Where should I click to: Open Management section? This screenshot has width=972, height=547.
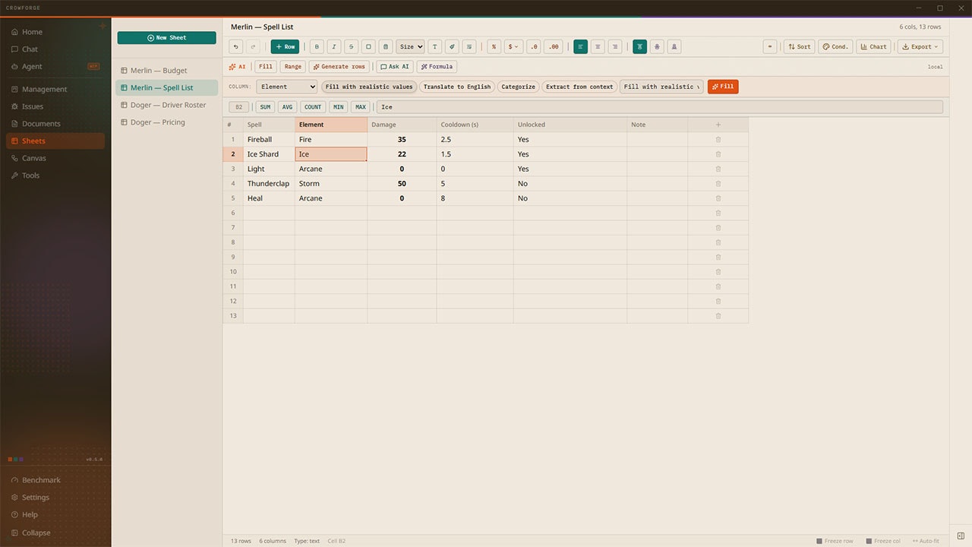click(55, 89)
